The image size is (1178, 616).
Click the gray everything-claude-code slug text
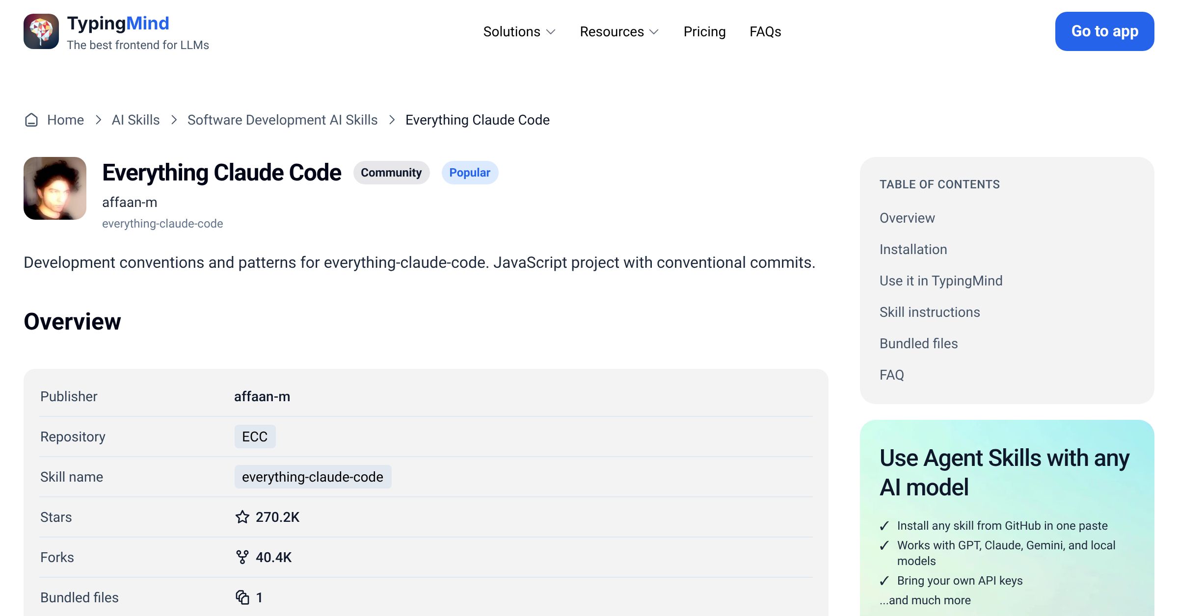point(162,224)
